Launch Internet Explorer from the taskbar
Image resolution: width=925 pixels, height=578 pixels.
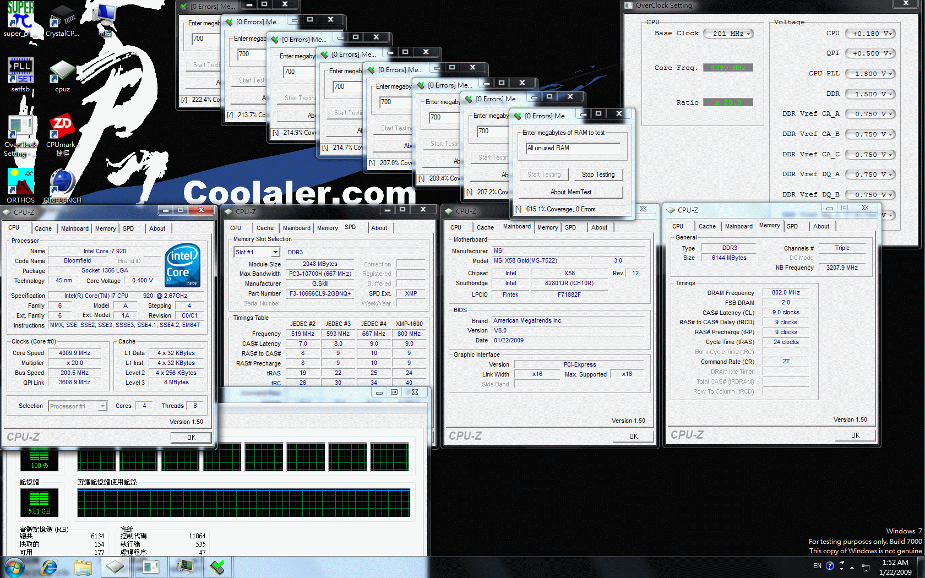[x=50, y=567]
